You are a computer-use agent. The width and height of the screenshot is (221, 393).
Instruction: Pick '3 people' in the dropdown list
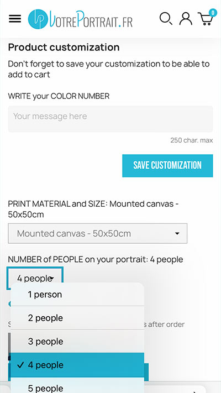(x=77, y=342)
